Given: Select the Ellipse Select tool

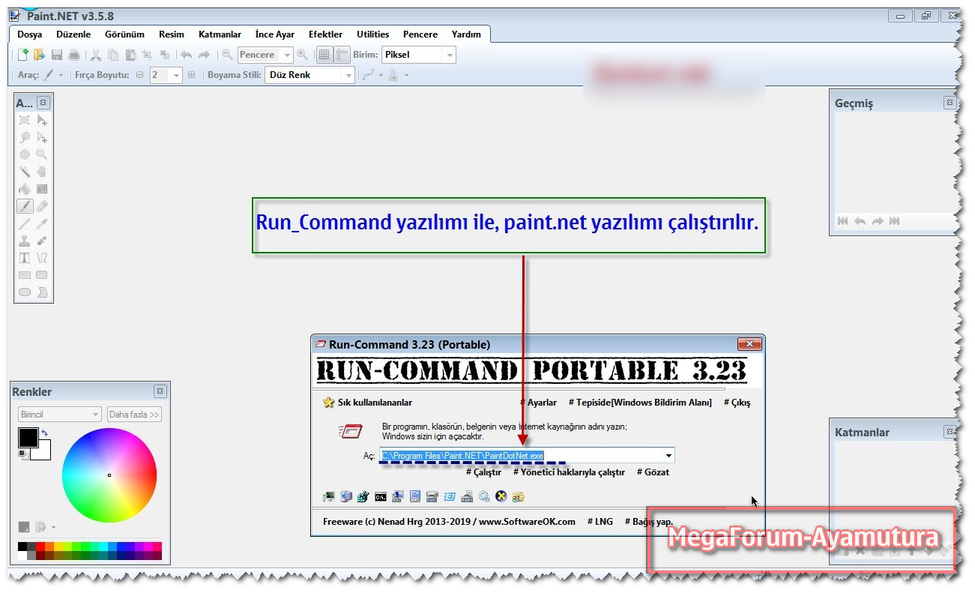Looking at the screenshot, I should point(25,154).
